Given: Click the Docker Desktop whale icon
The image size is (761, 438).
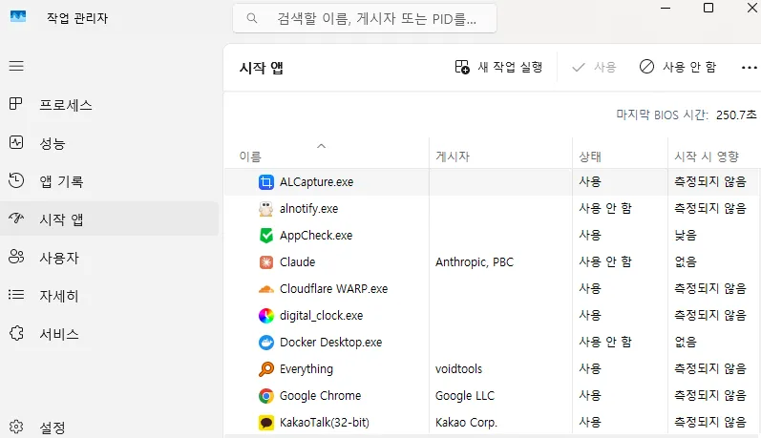Looking at the screenshot, I should coord(266,343).
